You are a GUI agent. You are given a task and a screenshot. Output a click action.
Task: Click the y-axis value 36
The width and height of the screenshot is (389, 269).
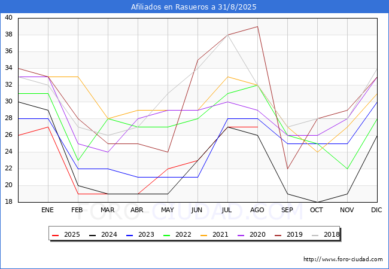(x=9, y=51)
